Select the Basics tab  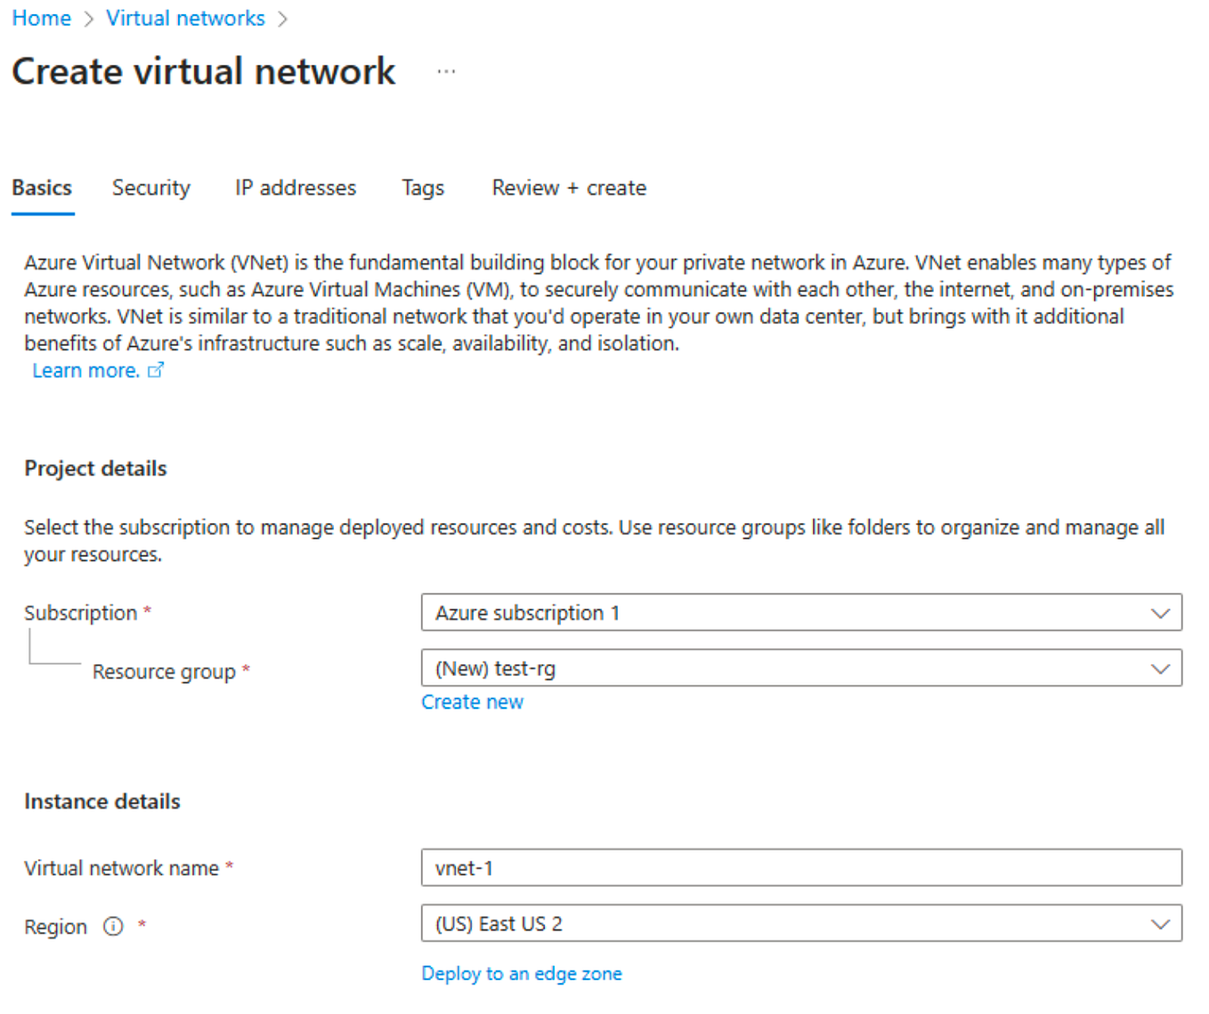[42, 188]
